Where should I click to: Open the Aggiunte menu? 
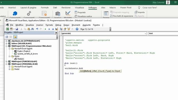[x=86, y=25]
